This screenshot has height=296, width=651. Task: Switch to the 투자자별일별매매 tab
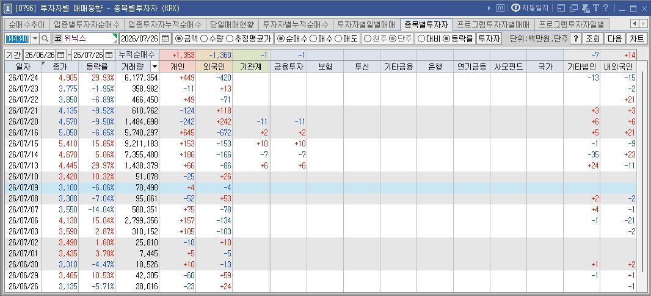[366, 24]
